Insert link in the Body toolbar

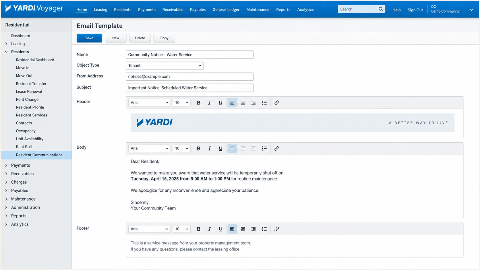[276, 148]
